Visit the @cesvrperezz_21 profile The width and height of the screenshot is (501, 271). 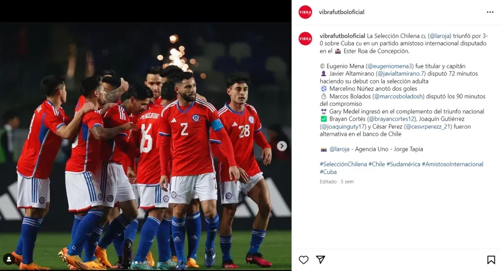pyautogui.click(x=428, y=126)
